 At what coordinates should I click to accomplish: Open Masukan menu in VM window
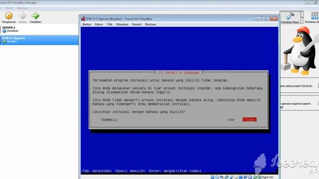[122, 24]
